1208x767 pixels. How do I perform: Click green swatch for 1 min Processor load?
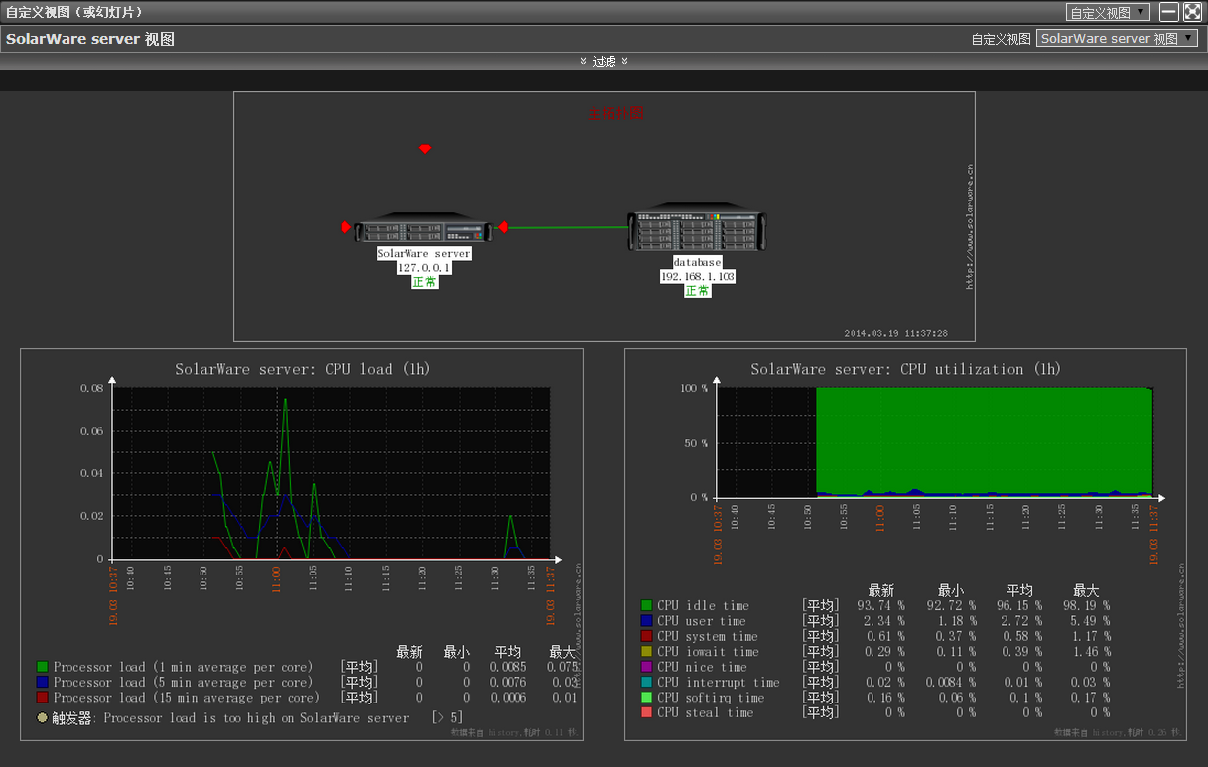point(42,667)
